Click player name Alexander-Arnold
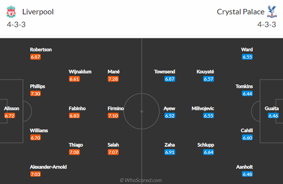Viewport: 283px width, 184px height. coord(48,167)
